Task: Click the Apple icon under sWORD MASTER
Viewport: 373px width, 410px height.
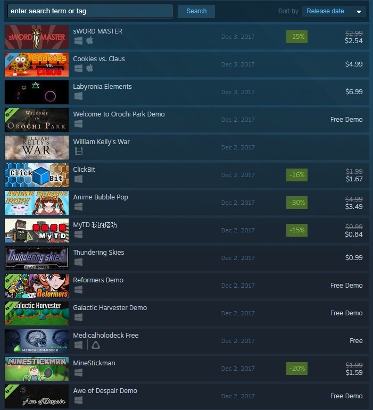Action: [x=90, y=40]
